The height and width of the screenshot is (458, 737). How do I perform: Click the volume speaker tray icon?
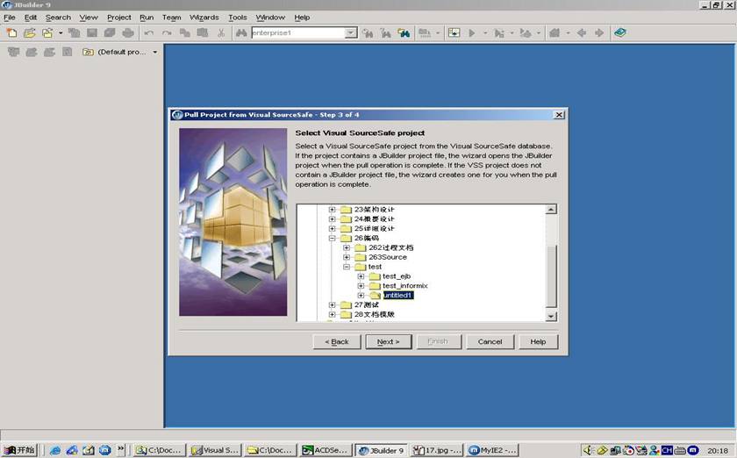coord(588,450)
